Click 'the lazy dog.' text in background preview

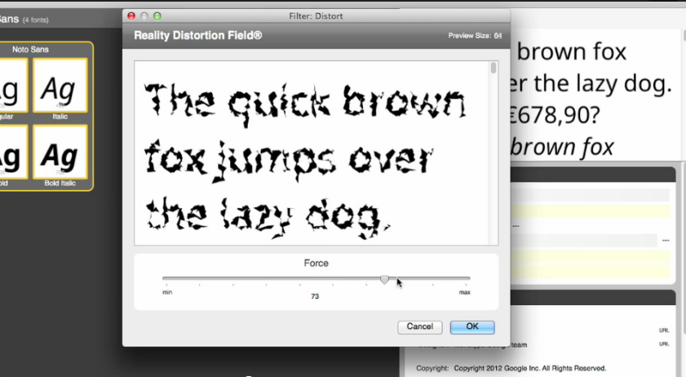tap(603, 83)
